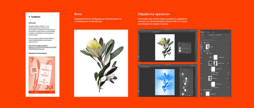
Task: Open the Google Drive folder link
Action: 42,47
